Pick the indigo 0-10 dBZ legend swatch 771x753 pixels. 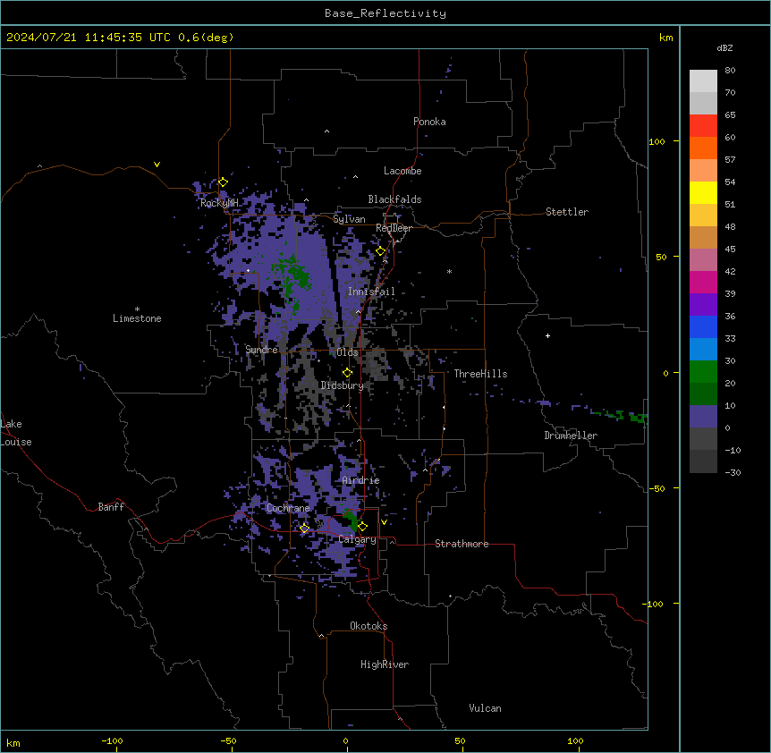click(x=703, y=417)
